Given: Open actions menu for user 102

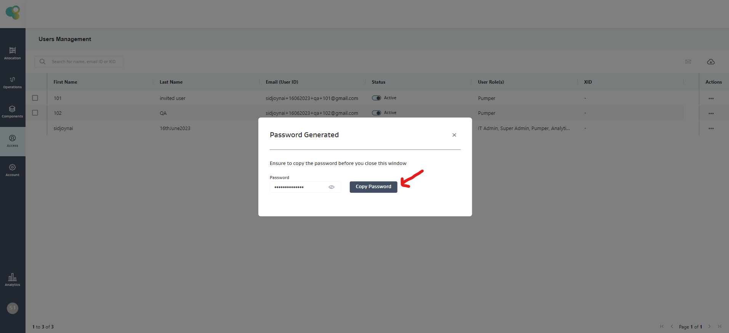Looking at the screenshot, I should [x=711, y=113].
